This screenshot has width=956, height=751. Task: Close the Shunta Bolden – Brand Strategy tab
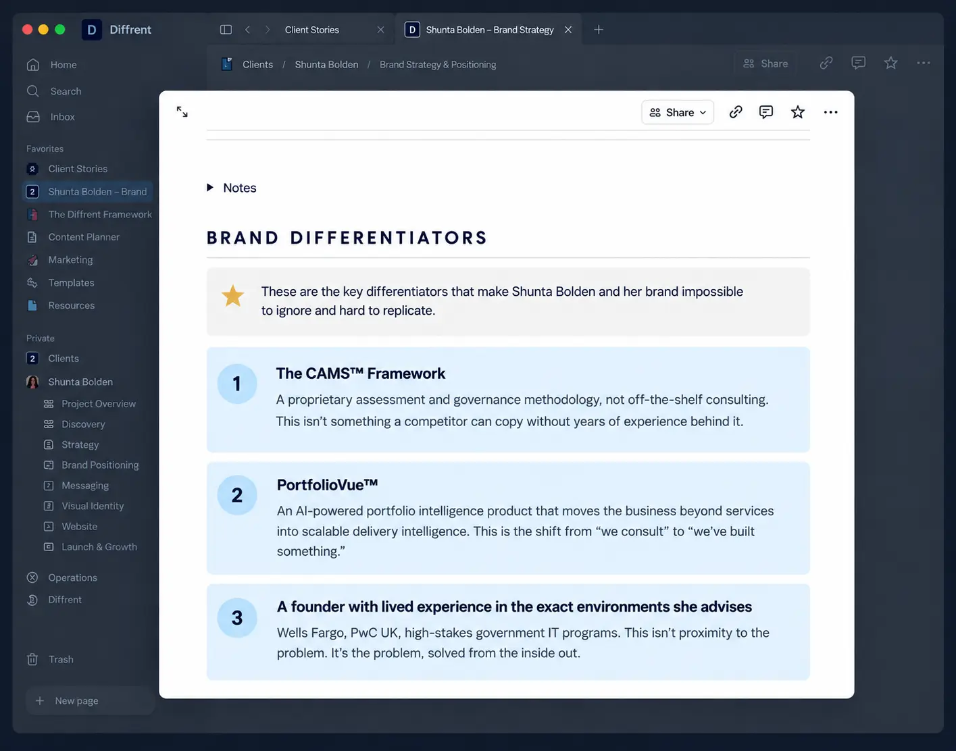click(x=568, y=30)
